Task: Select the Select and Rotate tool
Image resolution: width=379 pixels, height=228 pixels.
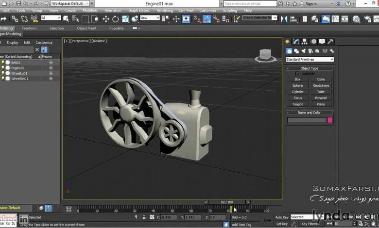Action: point(115,19)
